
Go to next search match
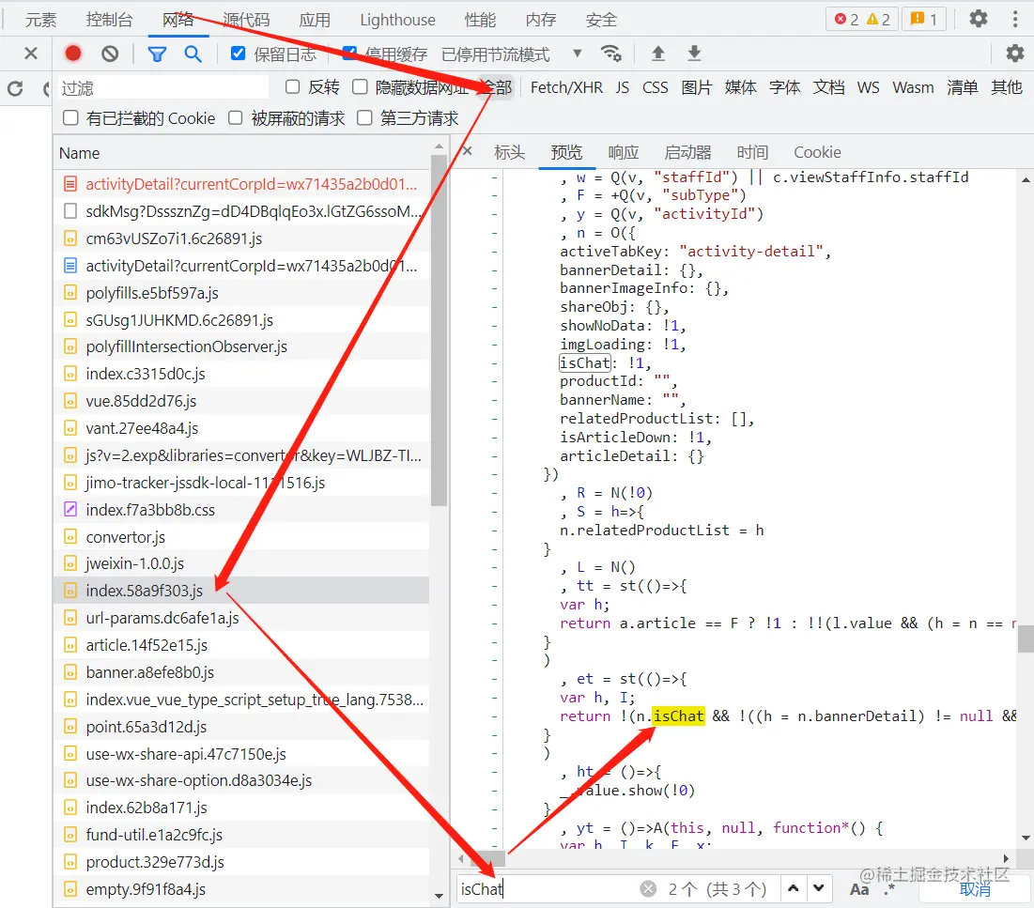[818, 888]
